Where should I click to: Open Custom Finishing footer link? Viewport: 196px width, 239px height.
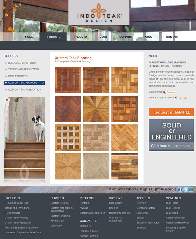tap(60, 216)
